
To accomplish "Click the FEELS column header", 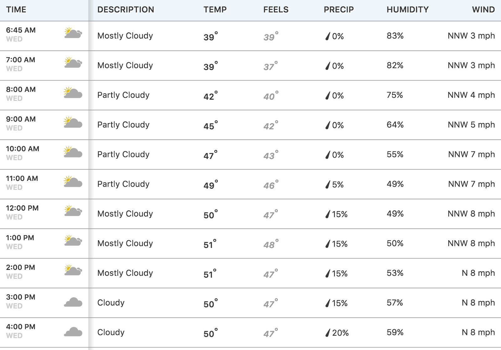I will point(276,10).
